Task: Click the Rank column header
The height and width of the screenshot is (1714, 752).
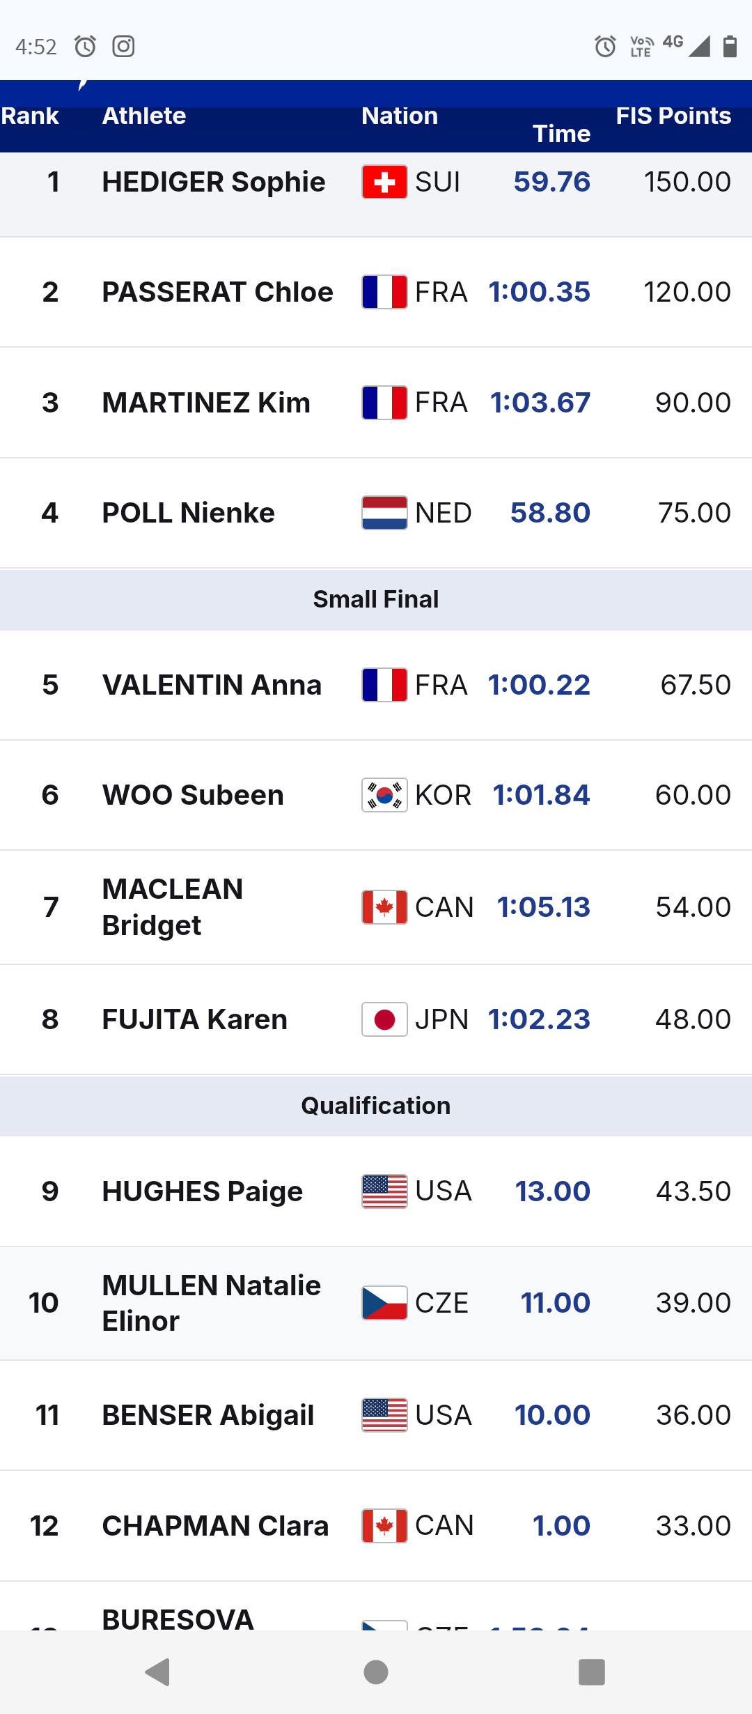Action: pos(30,116)
